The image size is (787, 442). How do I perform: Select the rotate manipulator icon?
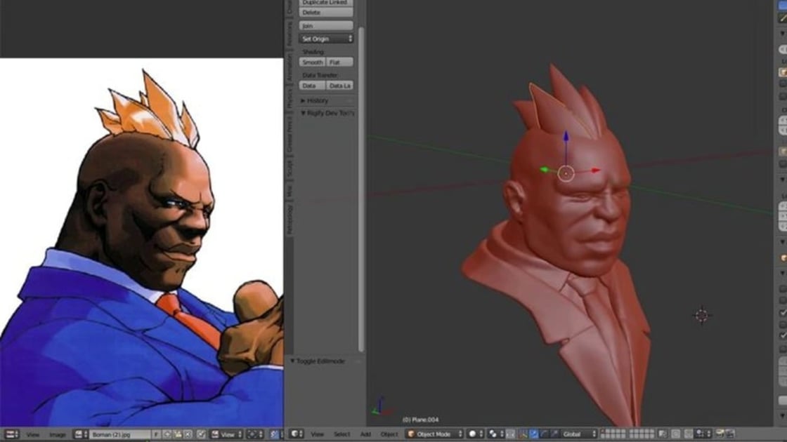(544, 434)
